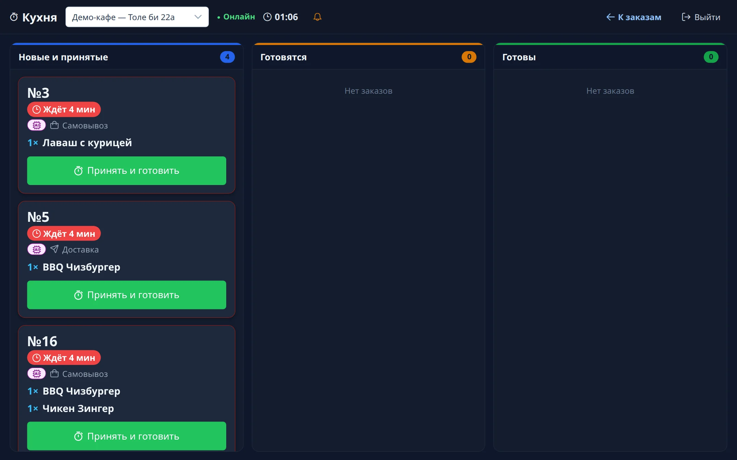Viewport: 737px width, 460px height.
Task: Click the Кухня title
Action: 40,17
